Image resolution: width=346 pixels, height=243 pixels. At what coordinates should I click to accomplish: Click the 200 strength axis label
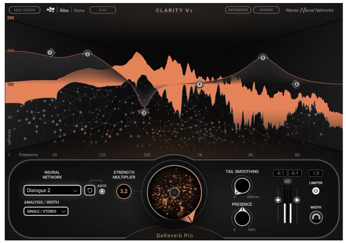click(x=10, y=18)
